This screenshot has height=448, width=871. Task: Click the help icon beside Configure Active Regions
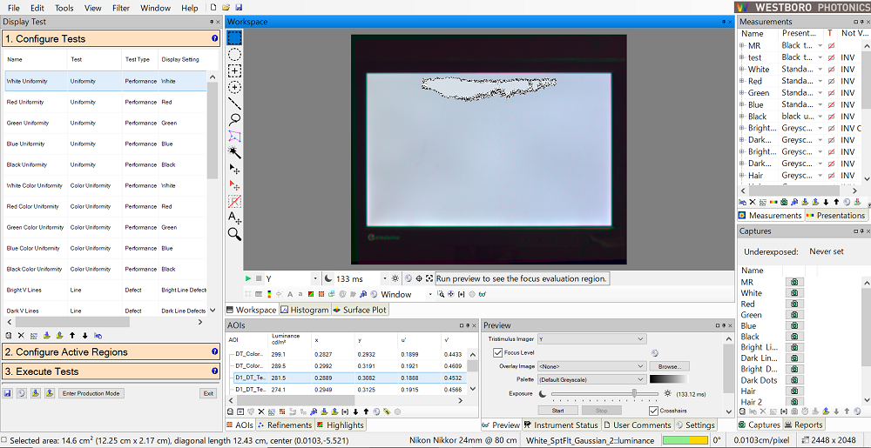click(215, 351)
